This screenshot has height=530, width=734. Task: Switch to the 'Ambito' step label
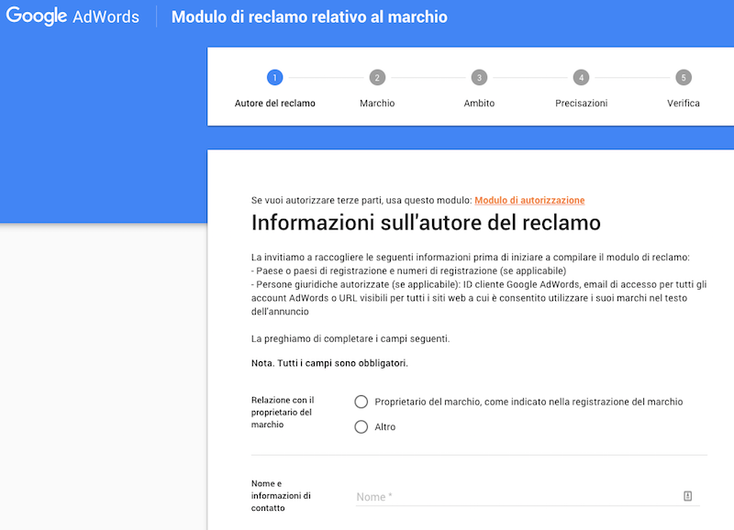pos(479,104)
